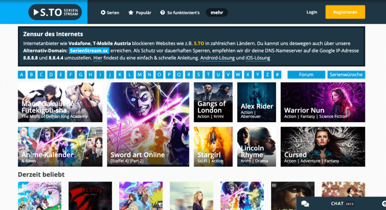
Task: Filter series by letter S
Action: tap(199, 75)
